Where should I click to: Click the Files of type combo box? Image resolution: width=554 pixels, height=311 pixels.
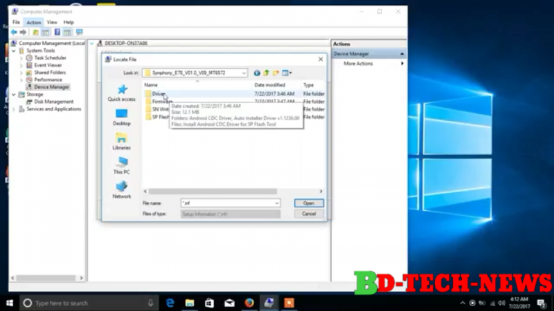(231, 214)
